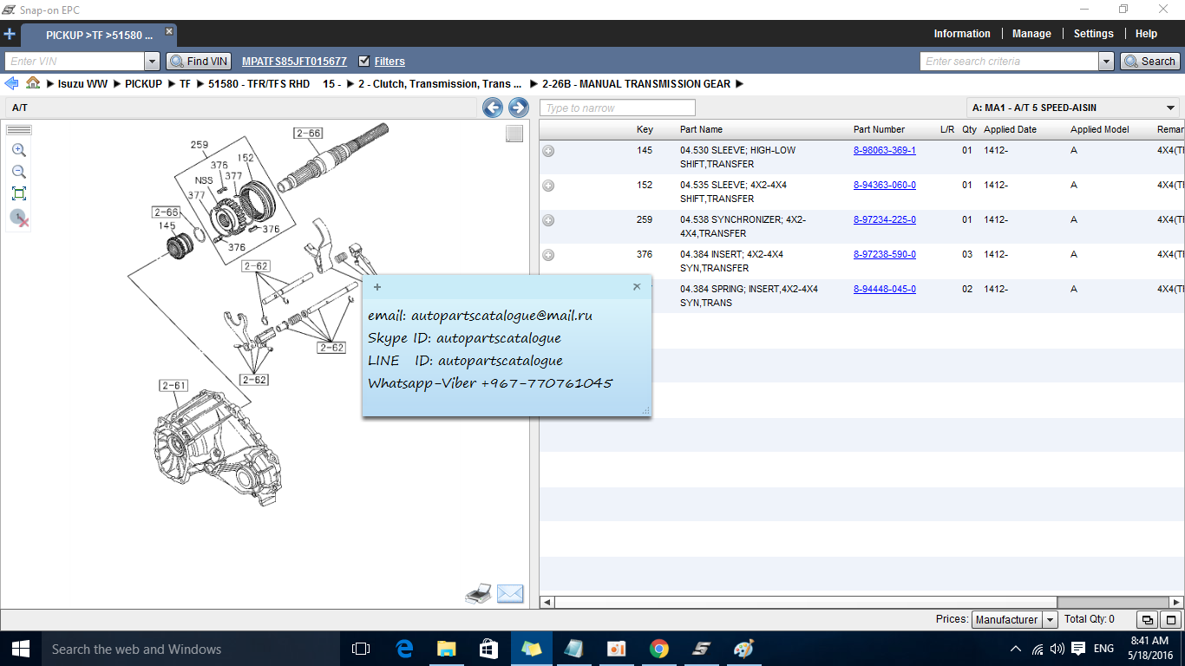
Task: Select Isuzu WW in breadcrumb
Action: coord(83,84)
